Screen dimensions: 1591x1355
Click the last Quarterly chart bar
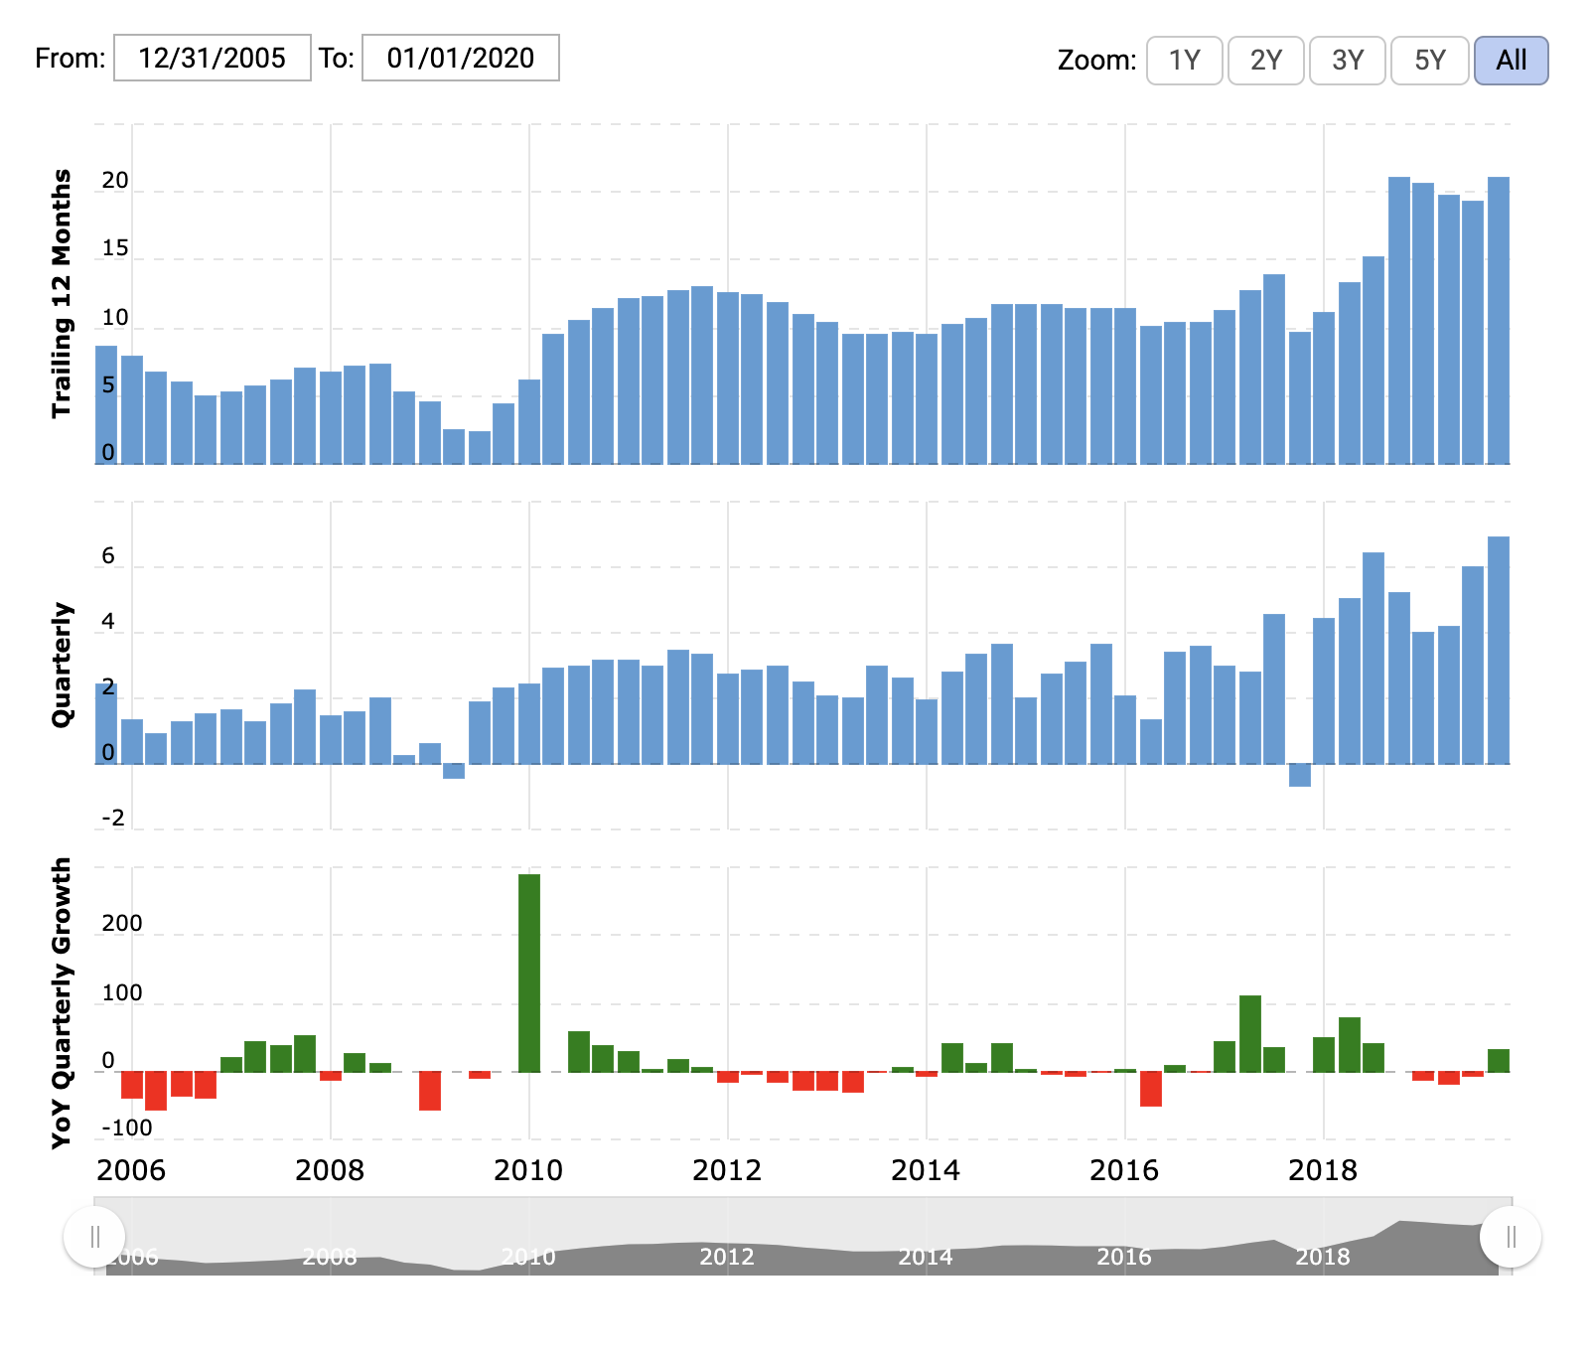(1499, 651)
